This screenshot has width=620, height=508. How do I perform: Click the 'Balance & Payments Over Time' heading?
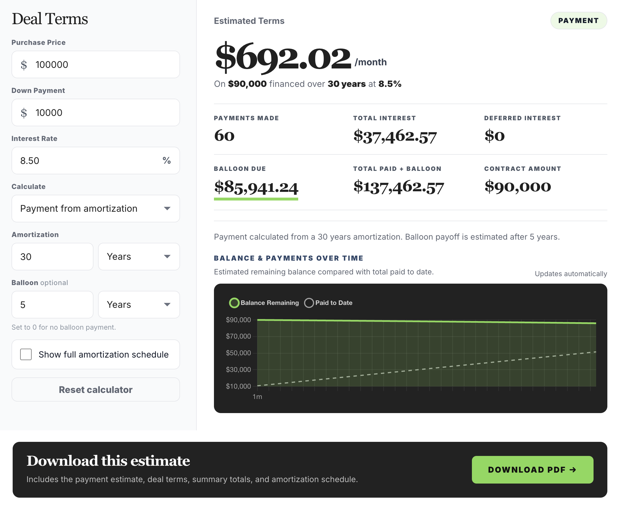(288, 258)
